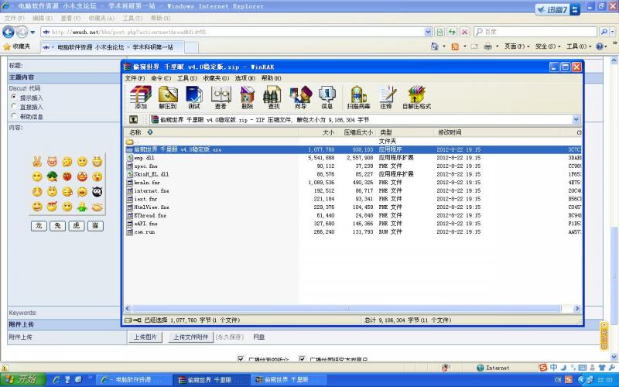Screen dimensions: 619x387
Task: Toggle the right checkbox at the page bottom
Action: [x=302, y=358]
